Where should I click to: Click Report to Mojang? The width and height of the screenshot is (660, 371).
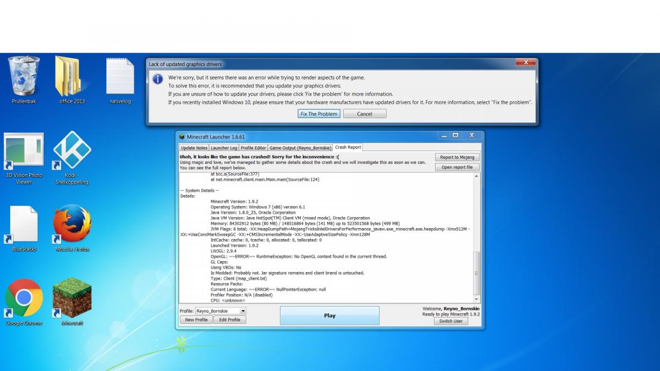click(x=457, y=157)
